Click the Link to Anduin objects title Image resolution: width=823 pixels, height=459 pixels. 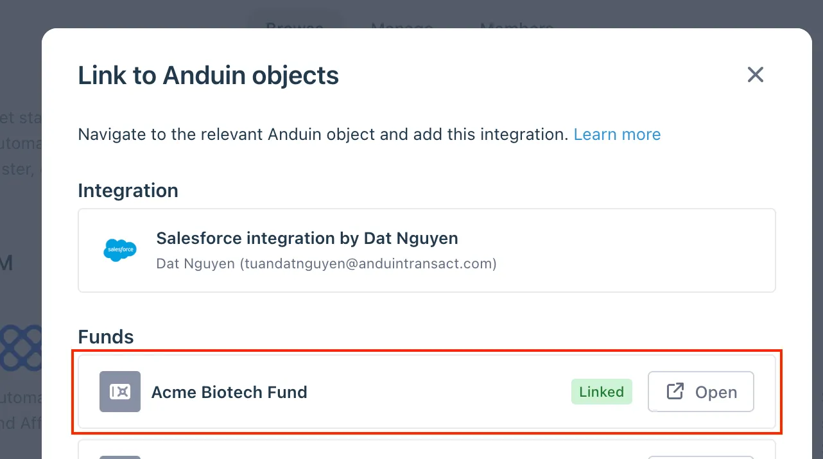[x=209, y=75]
